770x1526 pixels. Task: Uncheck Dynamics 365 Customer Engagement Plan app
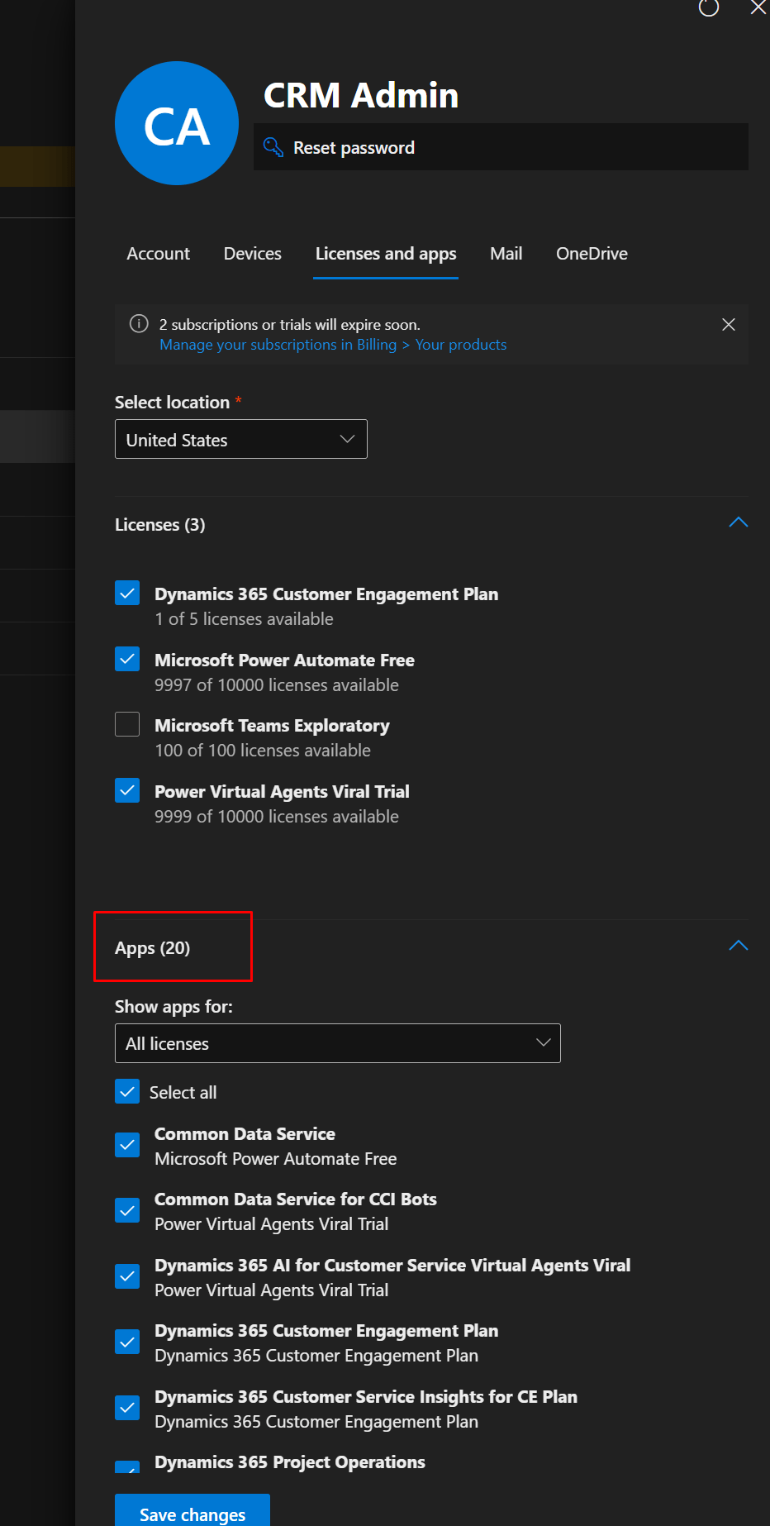pyautogui.click(x=127, y=1342)
